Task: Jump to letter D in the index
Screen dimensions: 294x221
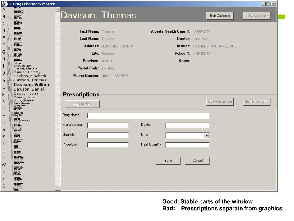Action: click(4, 31)
